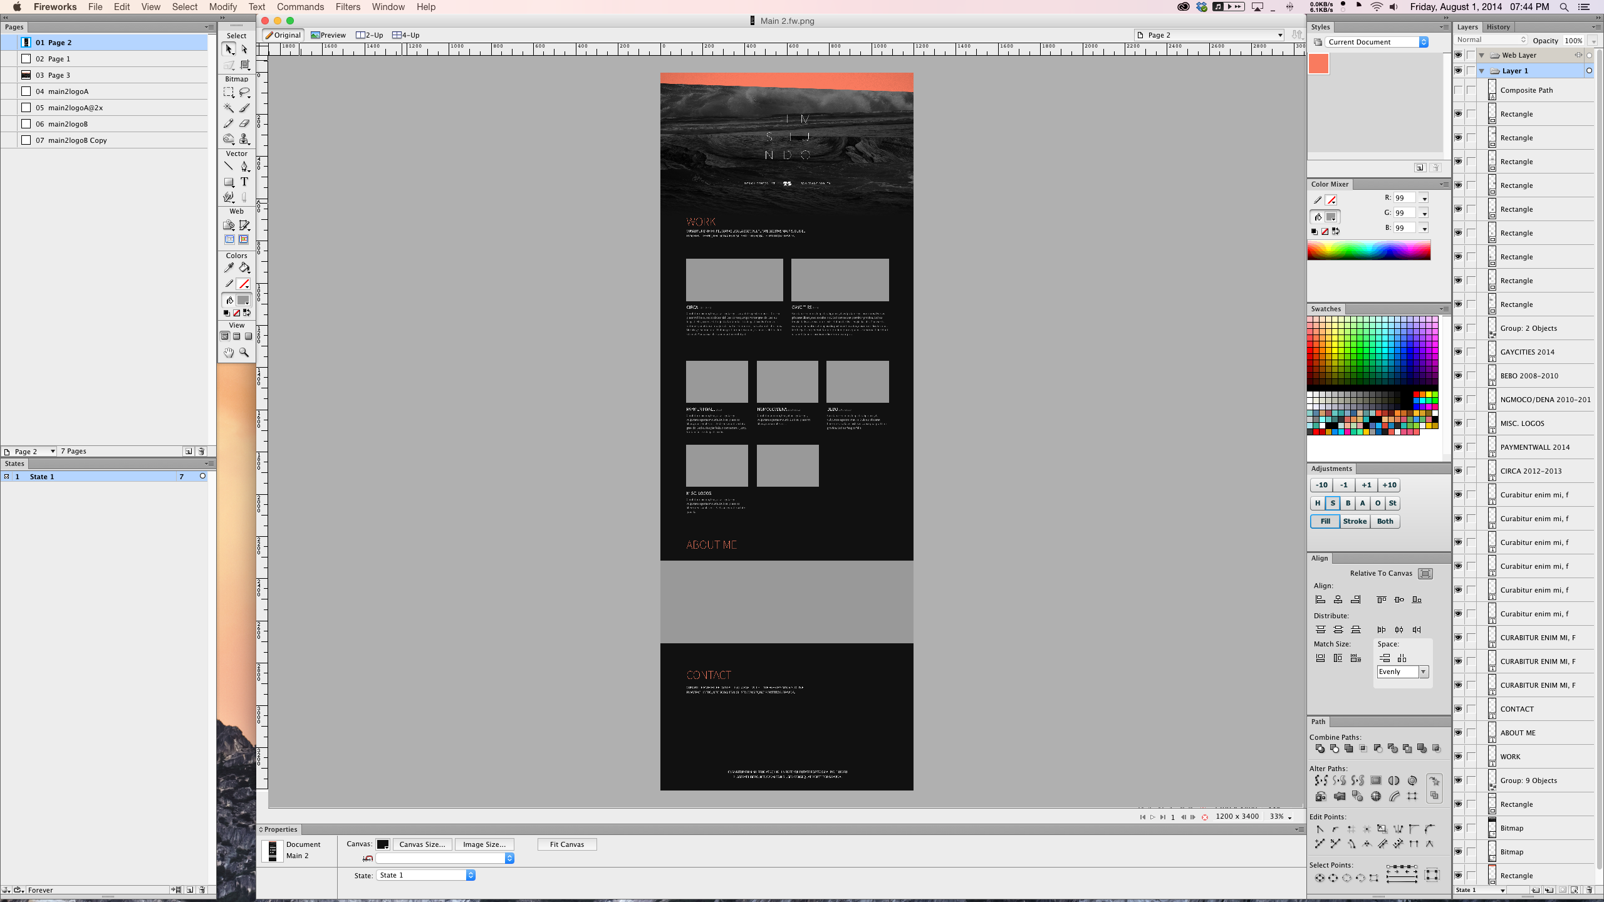
Task: Click the canvas color swatch in Properties
Action: tap(382, 844)
